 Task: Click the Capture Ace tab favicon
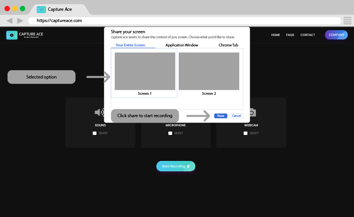pyautogui.click(x=41, y=10)
